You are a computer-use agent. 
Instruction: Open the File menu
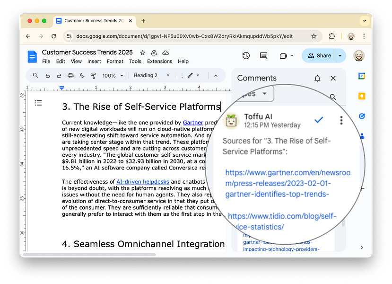point(46,62)
